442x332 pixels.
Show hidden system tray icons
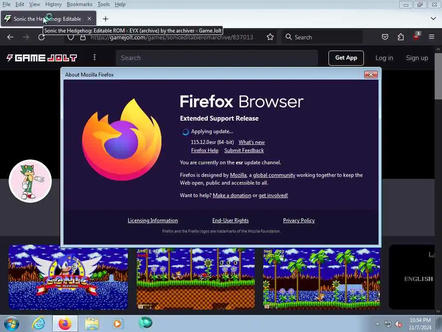(377, 324)
